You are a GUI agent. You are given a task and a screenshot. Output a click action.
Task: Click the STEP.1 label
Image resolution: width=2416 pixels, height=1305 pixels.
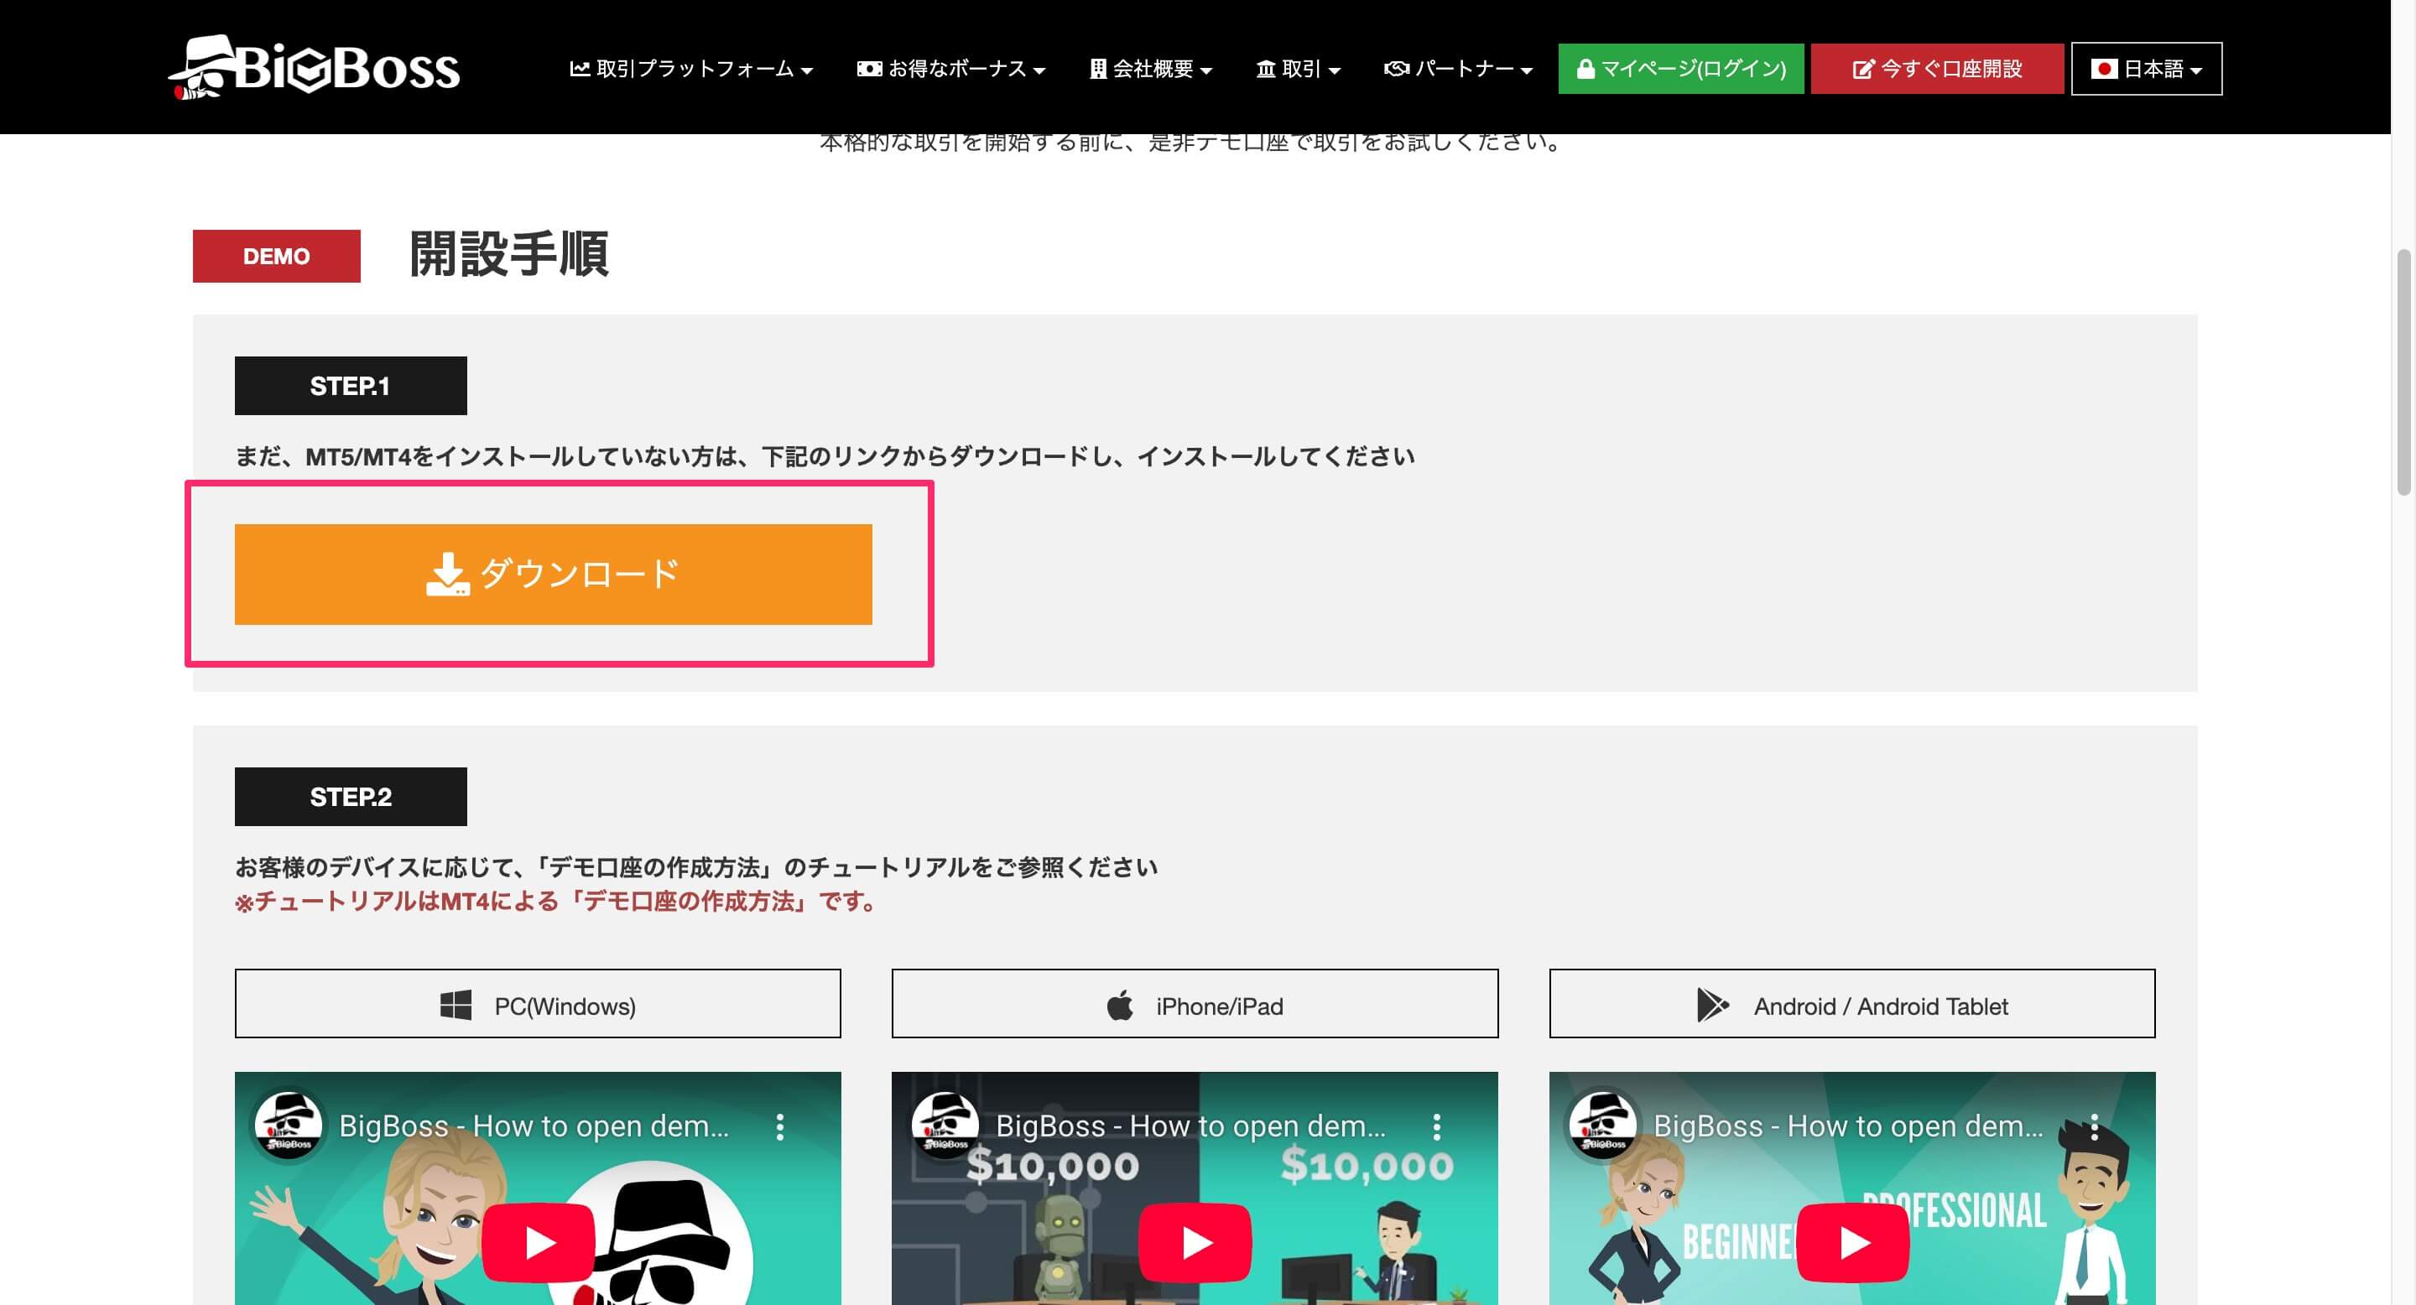(x=351, y=385)
